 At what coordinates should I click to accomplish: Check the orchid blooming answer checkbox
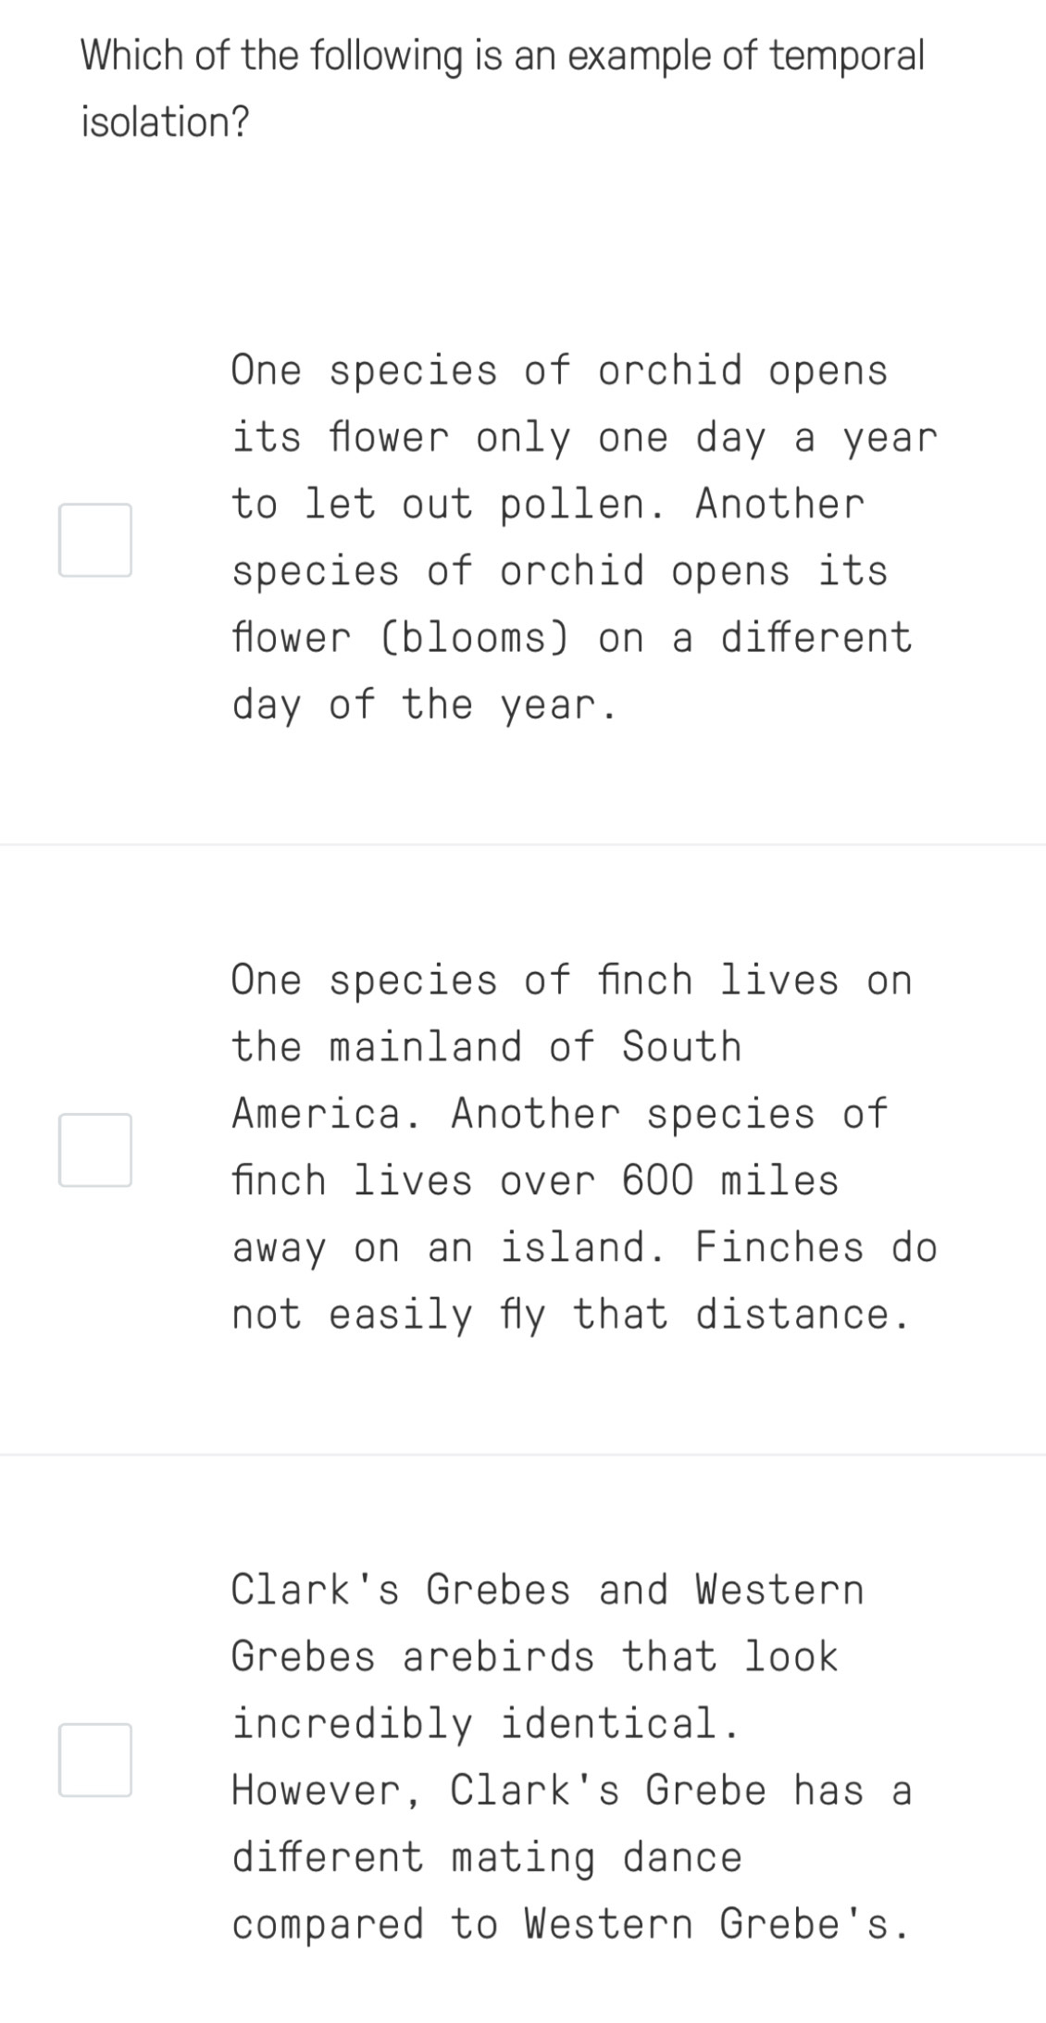[x=95, y=540]
